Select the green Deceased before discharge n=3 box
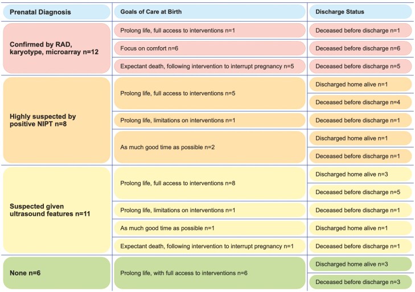This screenshot has height=292, width=415. click(x=360, y=282)
